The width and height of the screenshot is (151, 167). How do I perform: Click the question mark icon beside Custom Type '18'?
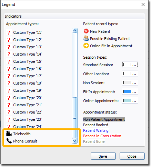[9, 83]
